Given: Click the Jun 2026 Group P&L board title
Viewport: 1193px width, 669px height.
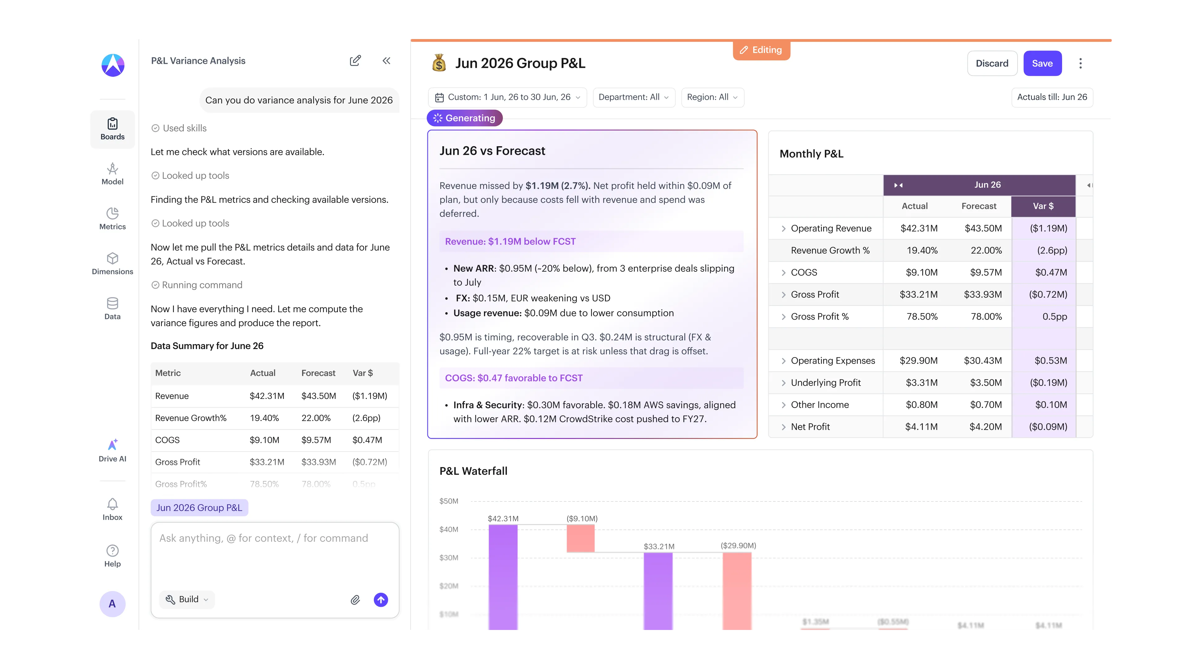Looking at the screenshot, I should pos(520,63).
